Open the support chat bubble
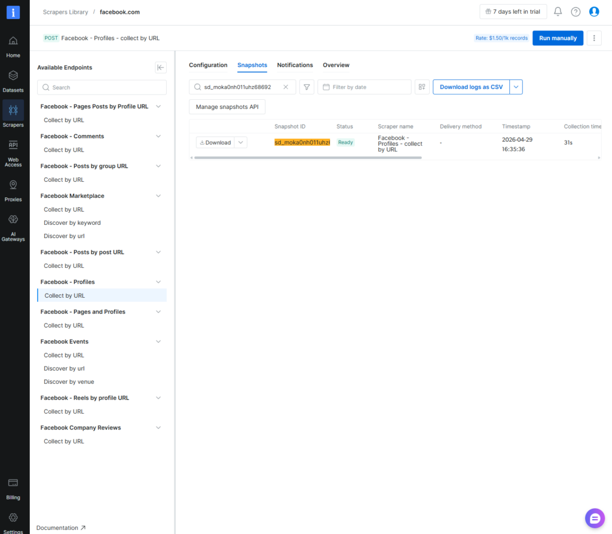 coord(595,518)
